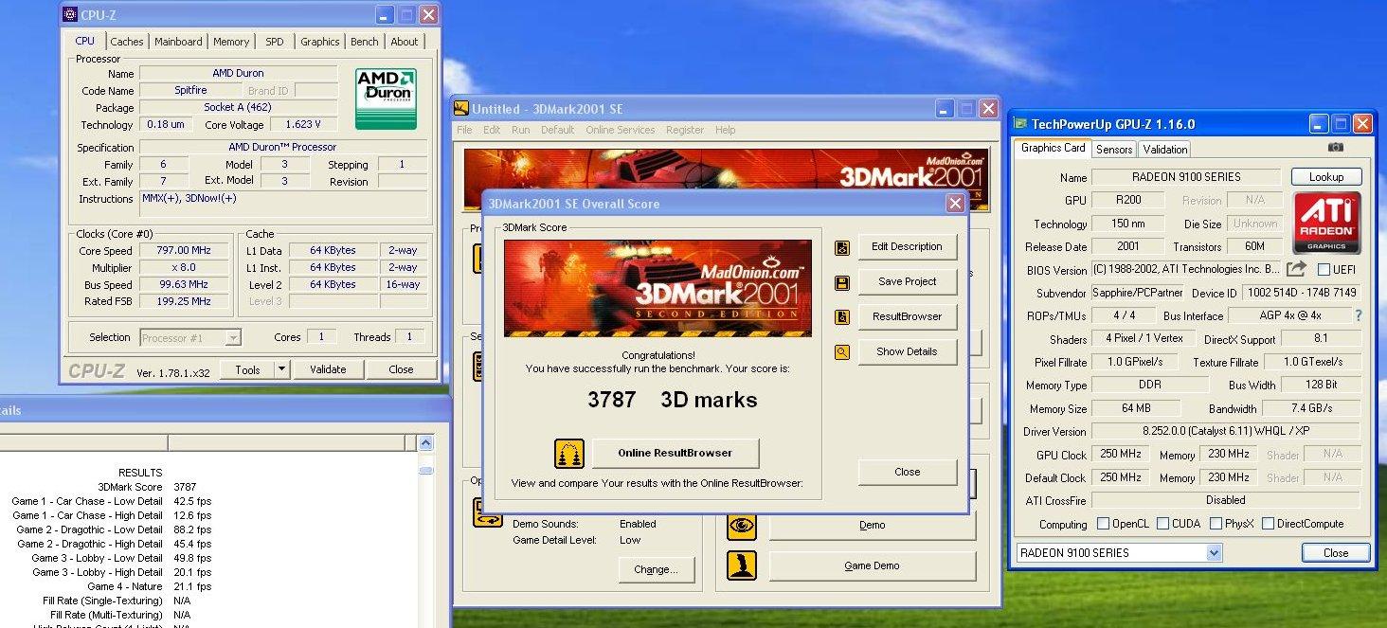This screenshot has width=1387, height=628.
Task: Open the About tab in CPU-Z
Action: [x=405, y=42]
